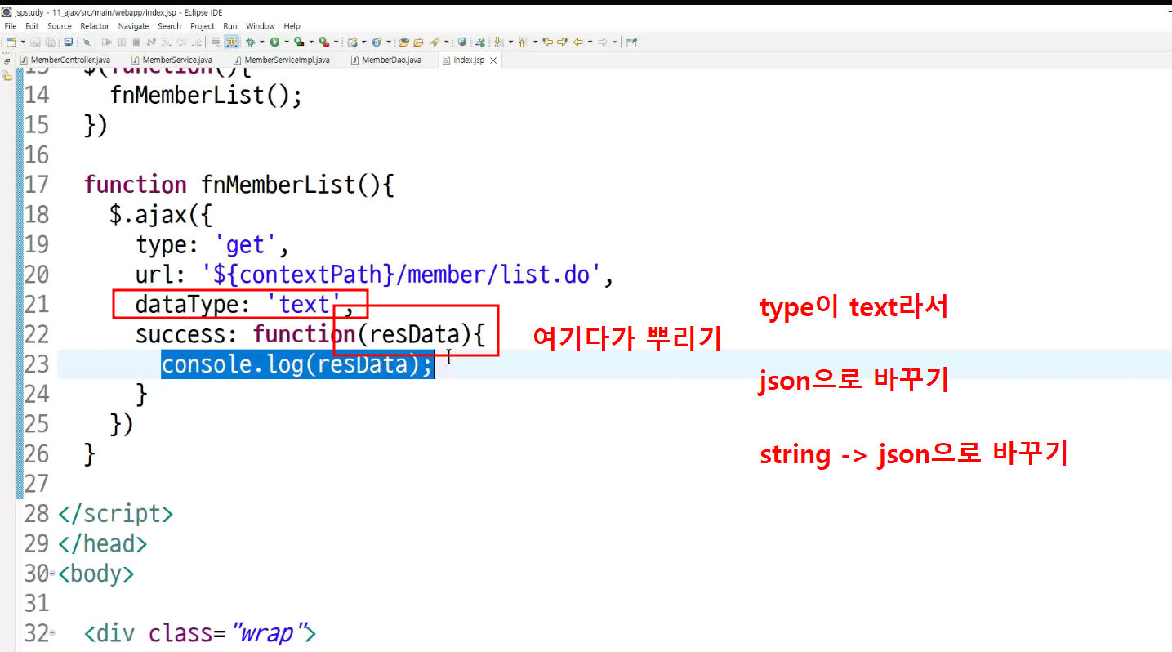Collapse the body tag fold marker
Image resolution: width=1172 pixels, height=652 pixels.
[x=53, y=574]
